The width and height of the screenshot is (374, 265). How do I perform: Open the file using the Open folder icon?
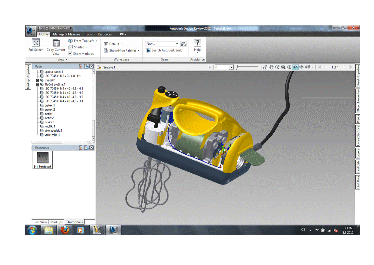[40, 28]
